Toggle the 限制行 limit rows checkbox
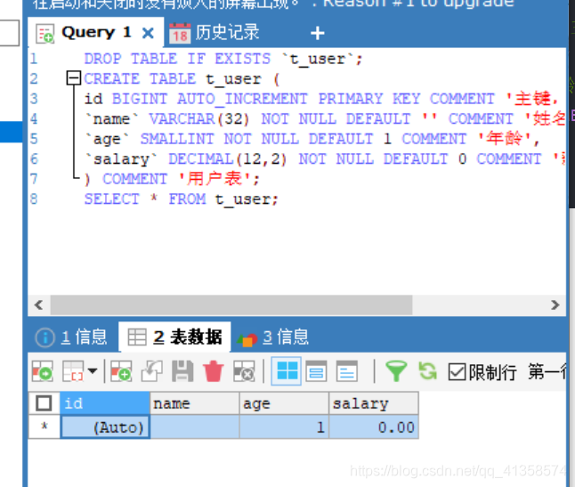 (x=457, y=372)
